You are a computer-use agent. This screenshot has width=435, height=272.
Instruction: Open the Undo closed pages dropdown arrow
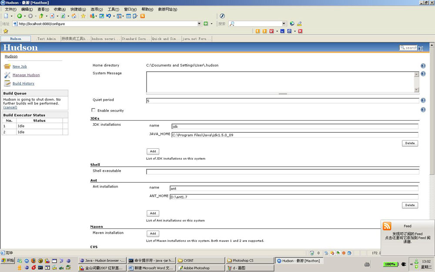click(x=114, y=16)
